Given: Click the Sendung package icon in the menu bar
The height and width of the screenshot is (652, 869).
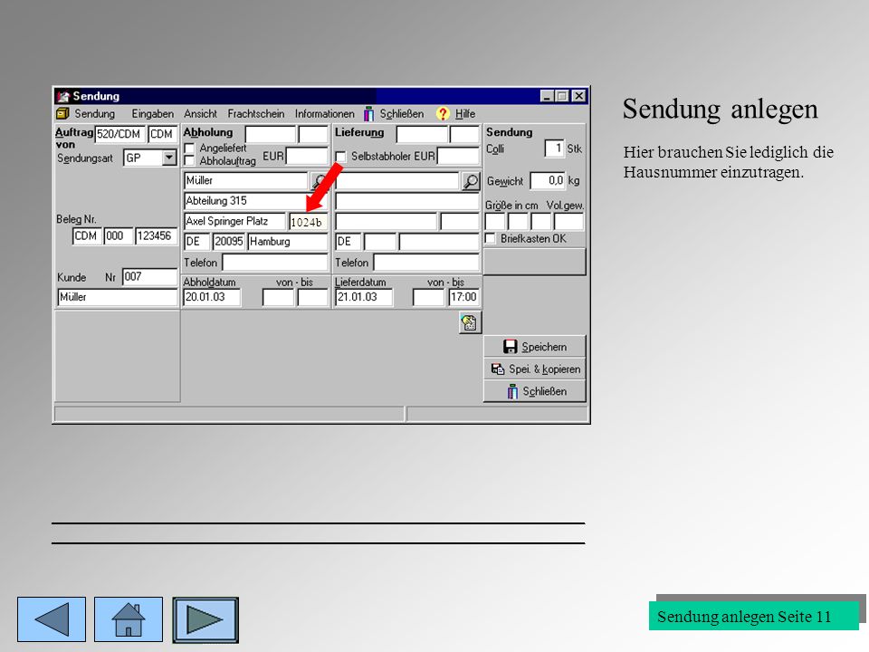Looking at the screenshot, I should [62, 114].
